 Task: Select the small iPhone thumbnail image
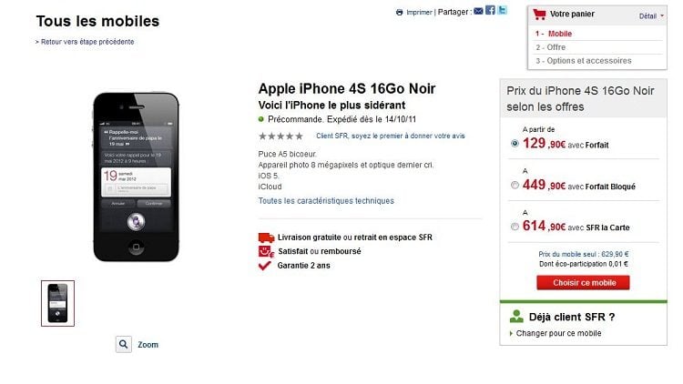tap(58, 303)
